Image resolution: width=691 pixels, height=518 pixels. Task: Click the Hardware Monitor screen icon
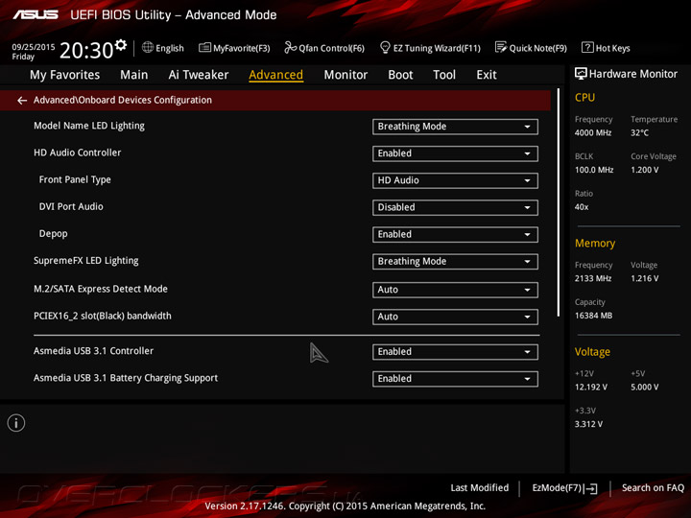click(581, 74)
